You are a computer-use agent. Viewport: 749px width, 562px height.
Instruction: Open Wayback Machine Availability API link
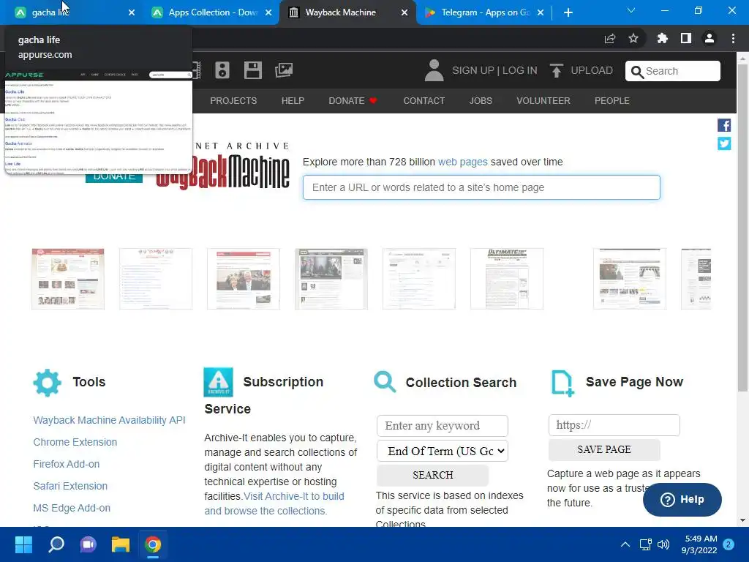[x=110, y=420]
